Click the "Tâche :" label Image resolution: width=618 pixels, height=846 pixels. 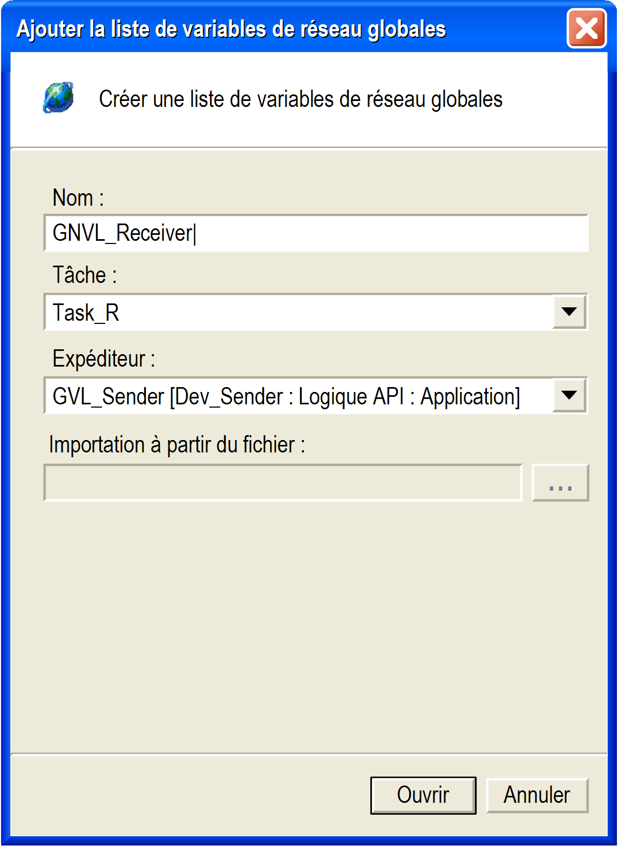click(x=84, y=275)
